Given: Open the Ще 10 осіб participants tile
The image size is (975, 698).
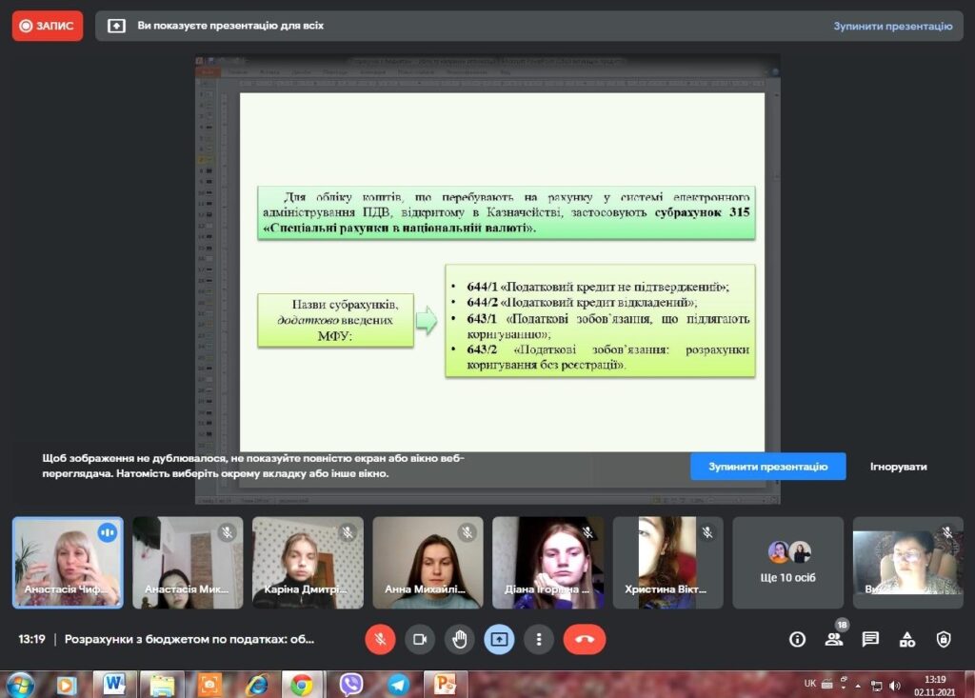Looking at the screenshot, I should [787, 563].
